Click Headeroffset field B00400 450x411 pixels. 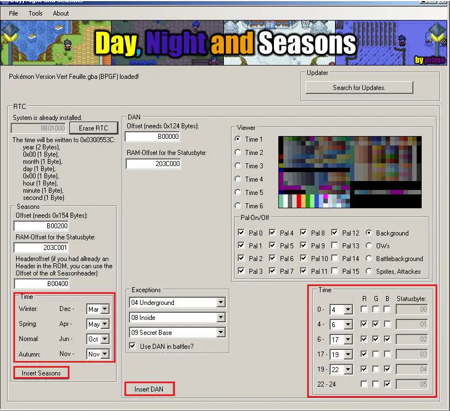click(42, 284)
